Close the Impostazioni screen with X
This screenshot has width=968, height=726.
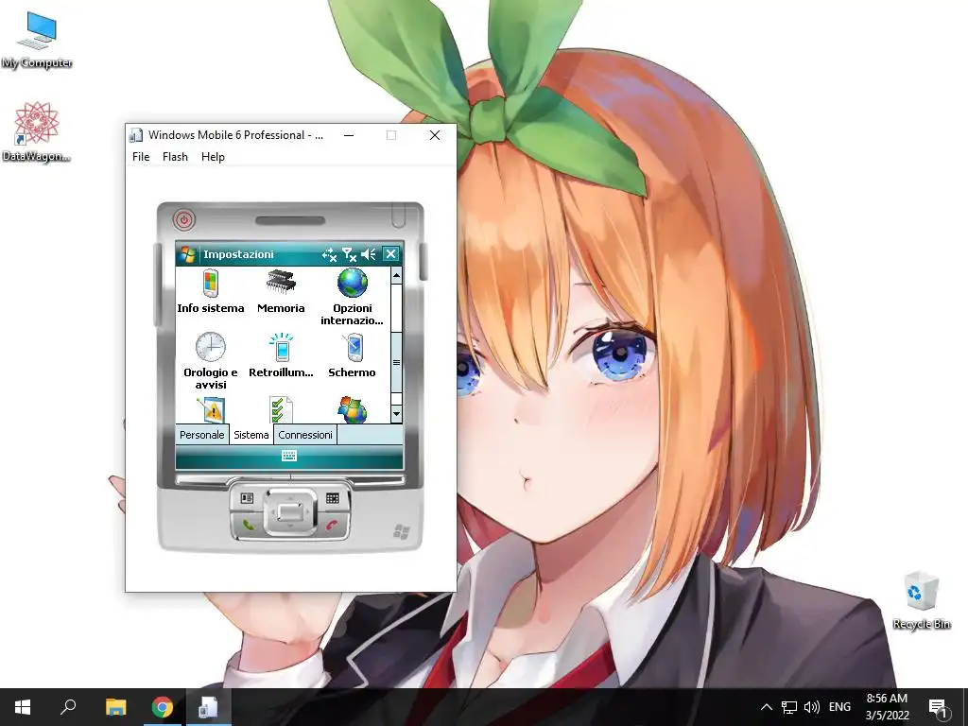[x=390, y=253]
